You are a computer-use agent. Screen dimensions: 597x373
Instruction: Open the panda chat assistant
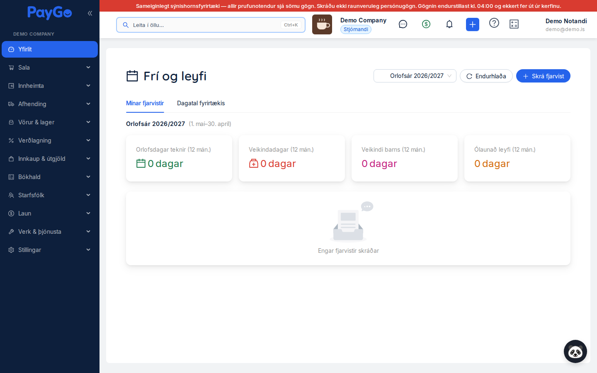[575, 351]
